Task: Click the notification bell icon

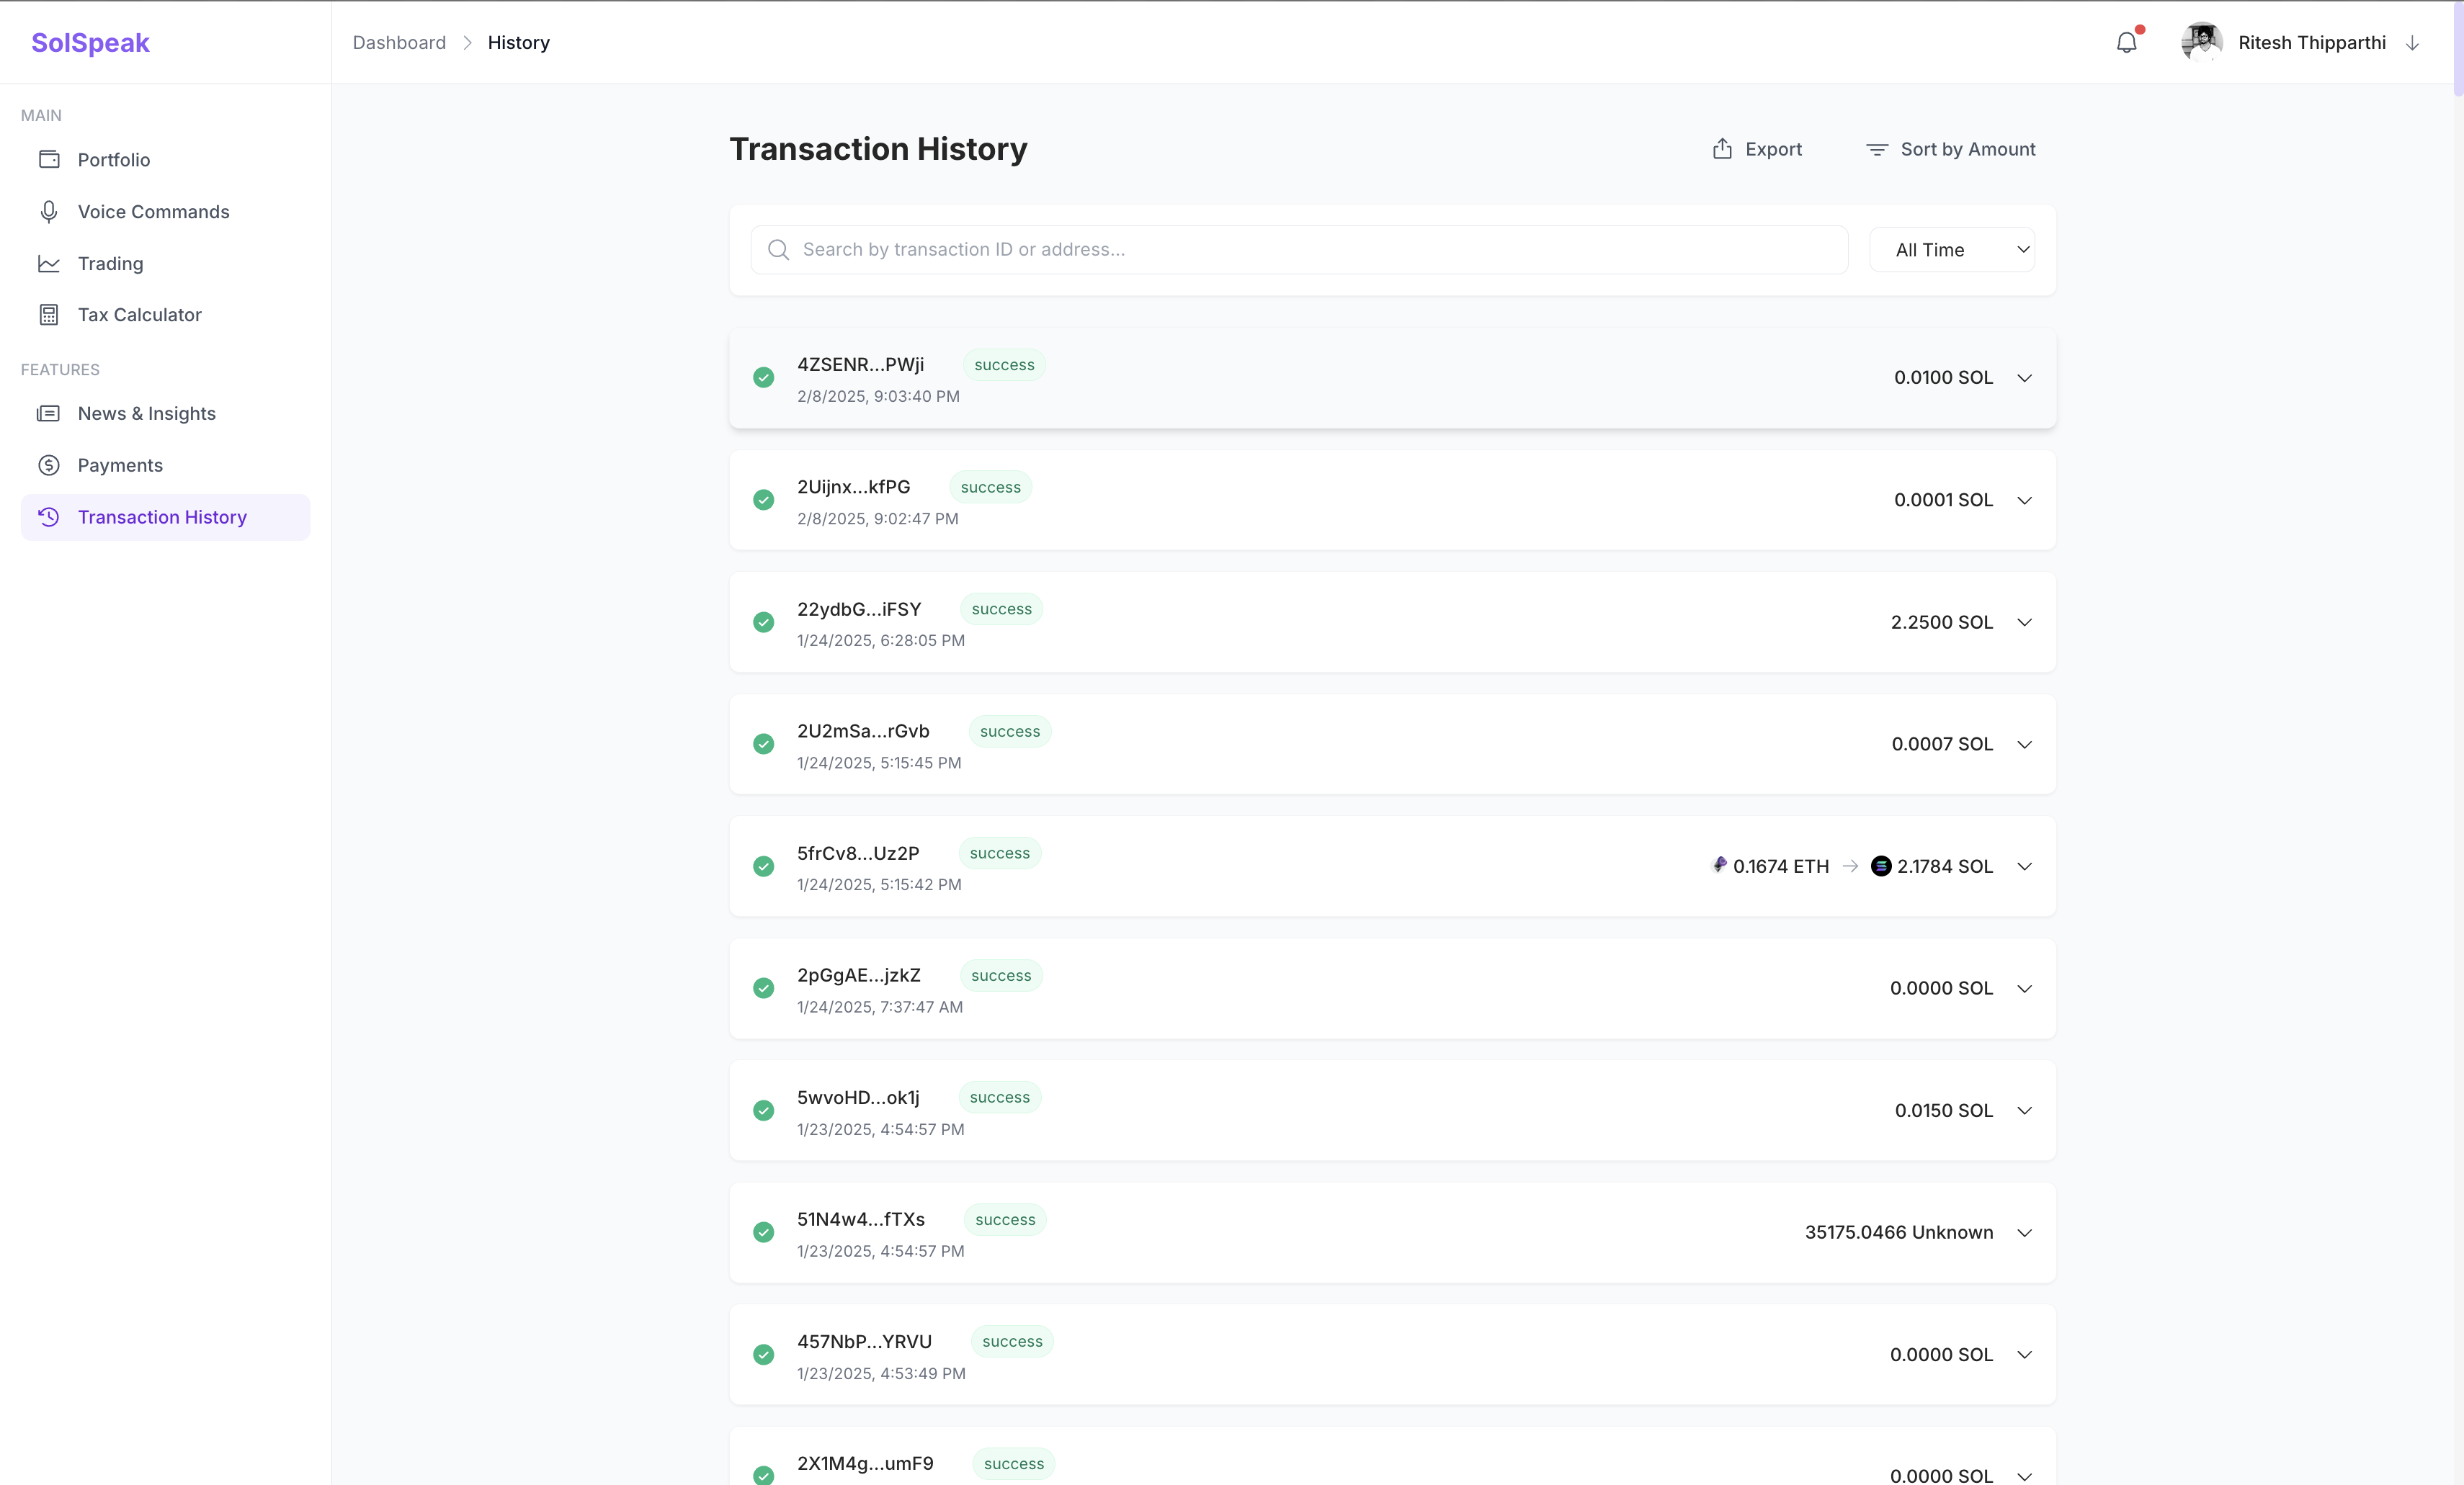Action: pyautogui.click(x=2126, y=43)
